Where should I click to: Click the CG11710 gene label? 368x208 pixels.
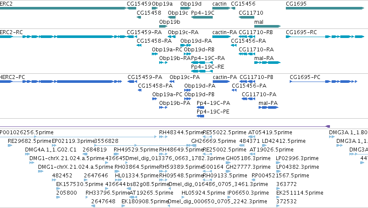251,13
